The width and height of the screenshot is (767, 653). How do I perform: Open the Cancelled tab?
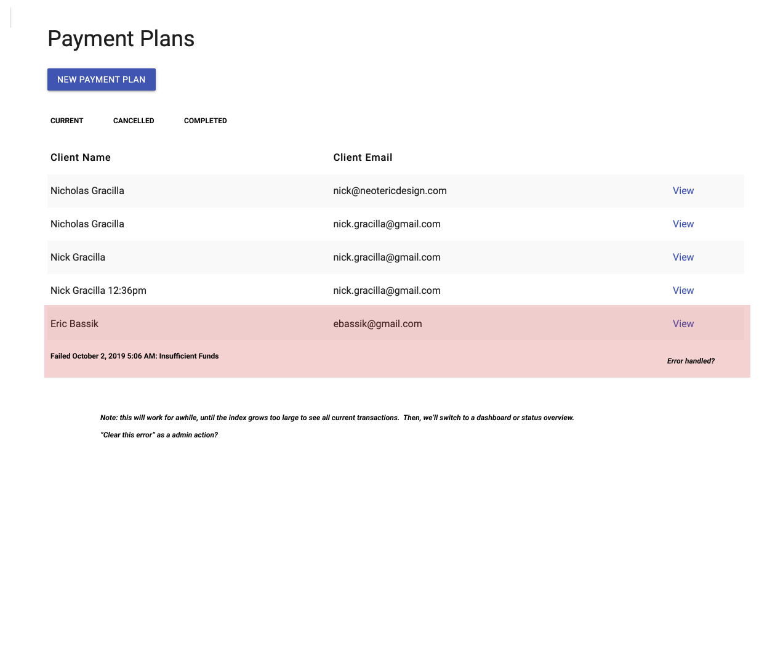tap(134, 121)
